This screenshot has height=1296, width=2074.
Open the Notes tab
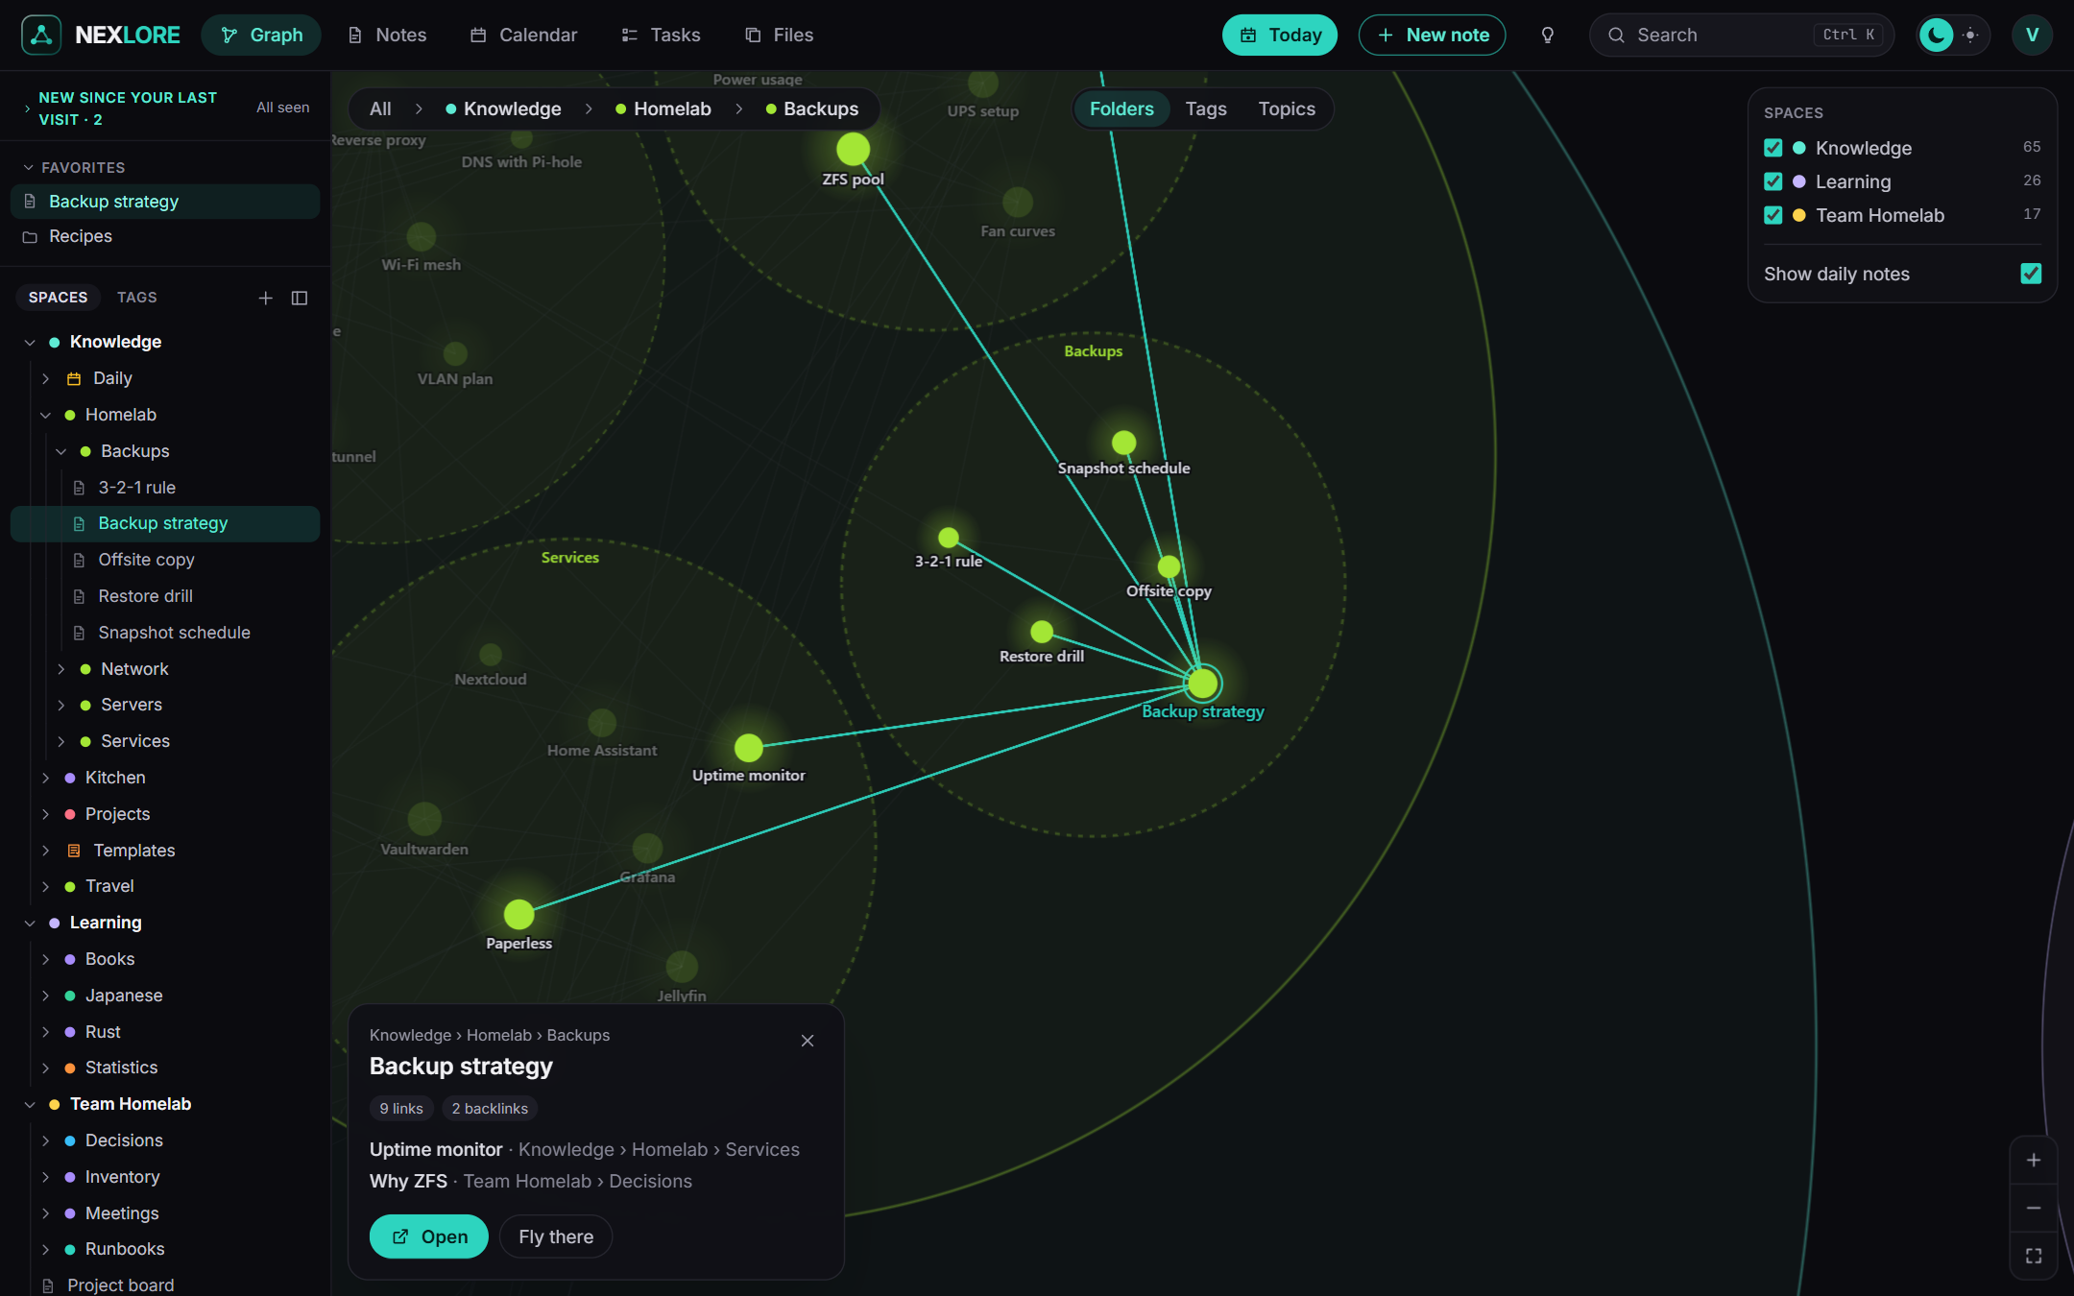[x=387, y=36]
